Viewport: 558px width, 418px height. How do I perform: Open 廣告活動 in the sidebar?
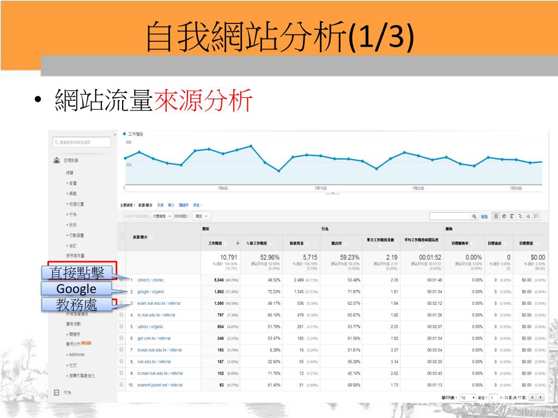[x=74, y=324]
